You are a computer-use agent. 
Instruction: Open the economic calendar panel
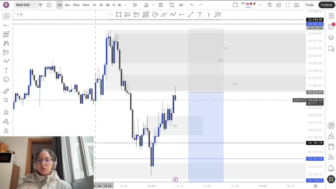click(x=331, y=146)
